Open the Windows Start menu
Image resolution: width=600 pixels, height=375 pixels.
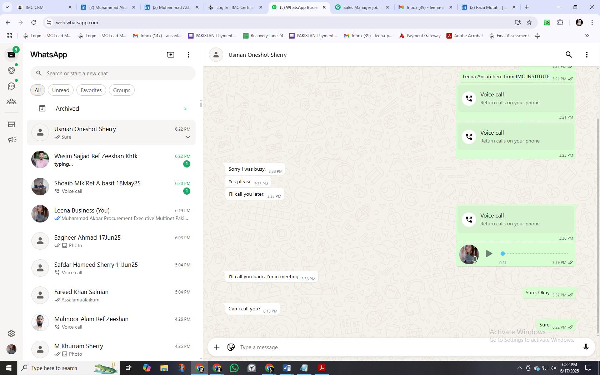[9, 368]
